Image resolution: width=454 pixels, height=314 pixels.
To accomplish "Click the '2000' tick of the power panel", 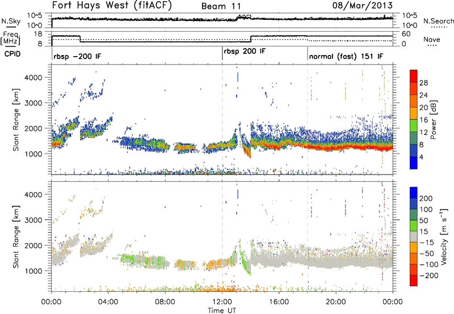I will (33, 128).
